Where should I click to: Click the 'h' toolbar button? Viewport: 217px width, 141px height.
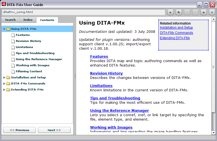pyautogui.click(x=179, y=12)
